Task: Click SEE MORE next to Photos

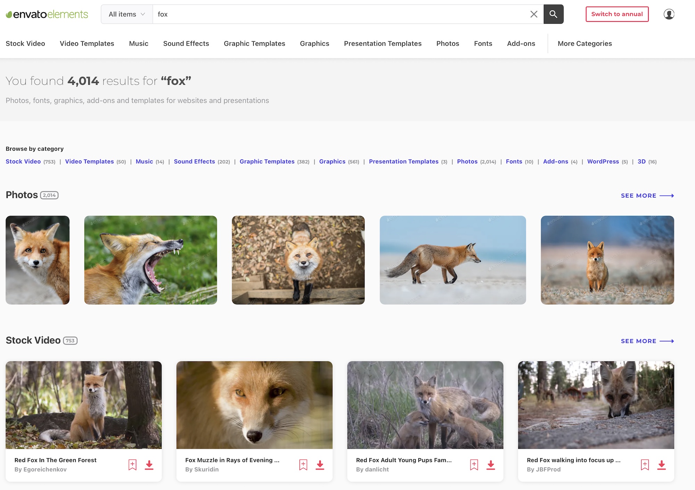Action: (647, 196)
